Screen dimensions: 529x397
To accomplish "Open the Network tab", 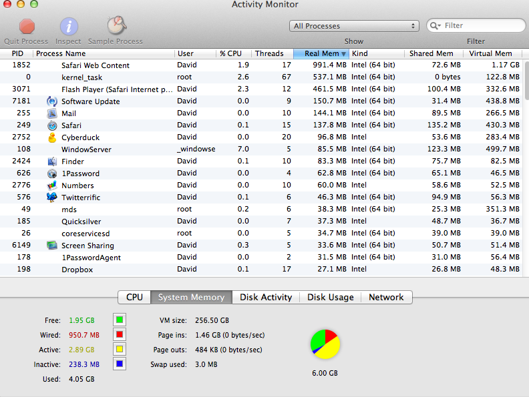I will click(x=386, y=297).
